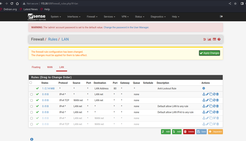The height and width of the screenshot is (141, 246).
Task: Open the Debian.org bookmark
Action: pos(9,9)
